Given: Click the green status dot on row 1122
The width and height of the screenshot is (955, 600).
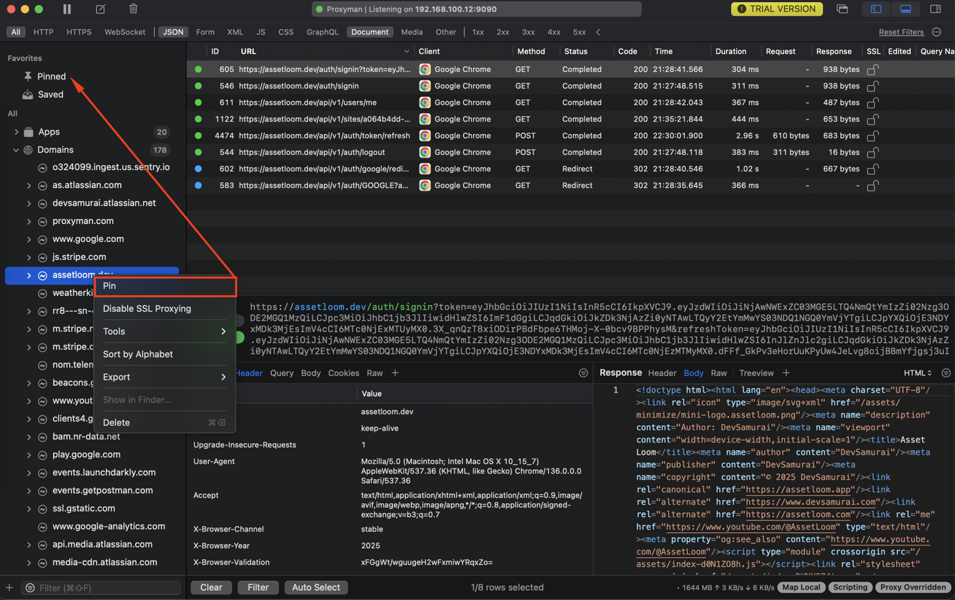Looking at the screenshot, I should 198,119.
